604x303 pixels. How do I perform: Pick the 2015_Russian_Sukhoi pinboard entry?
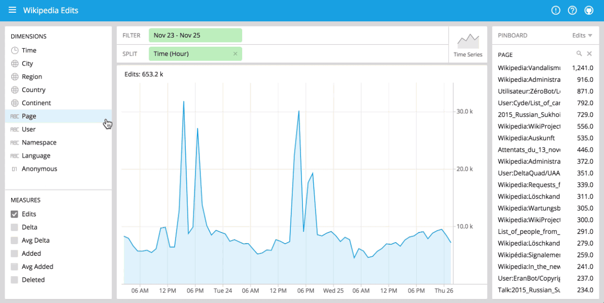(546, 115)
